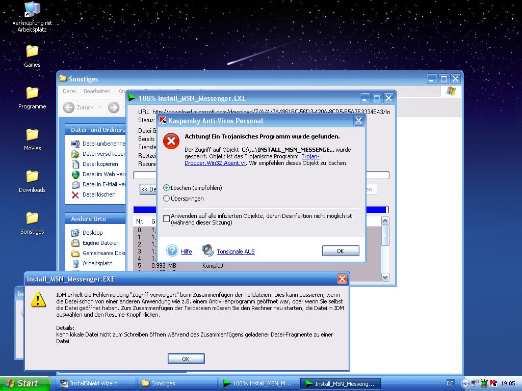This screenshot has height=391, width=522.
Task: Collapse the Andere Orte panel header
Action: coord(95,219)
